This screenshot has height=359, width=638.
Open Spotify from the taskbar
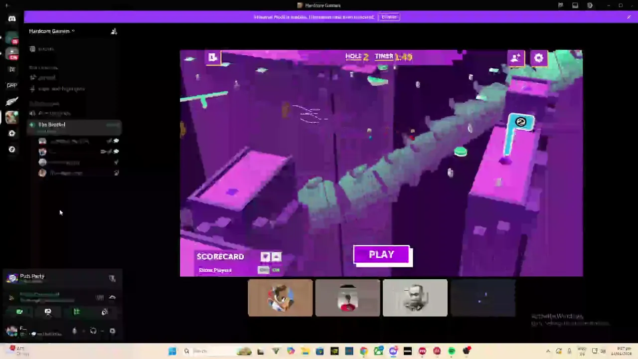click(x=452, y=351)
